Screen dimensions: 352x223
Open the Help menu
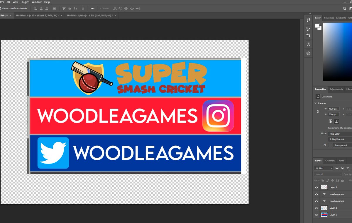point(47,2)
